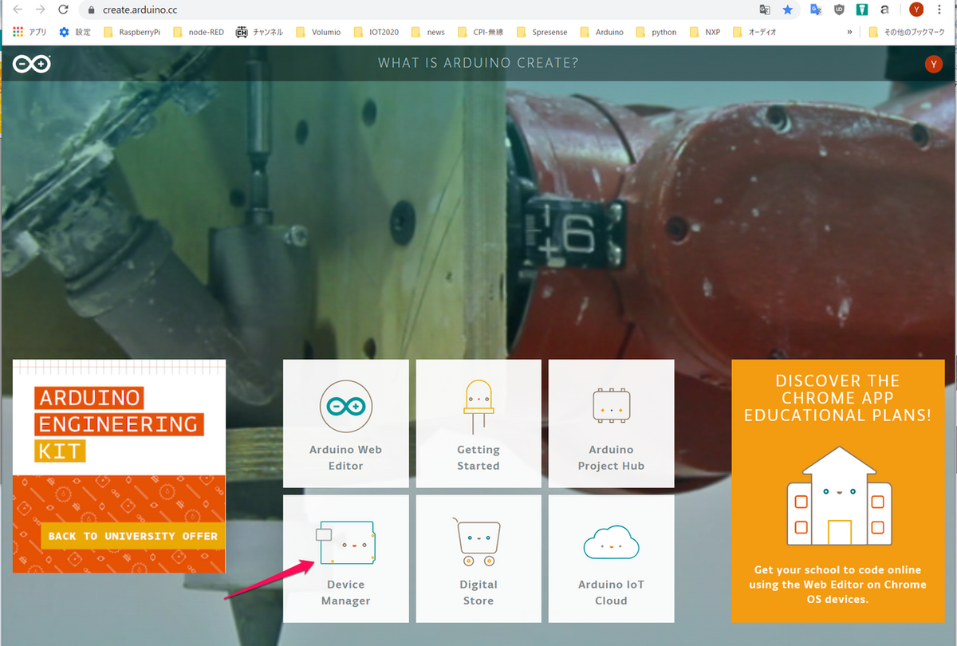Image resolution: width=957 pixels, height=646 pixels.
Task: Open the Arduino Engineering Kit banner
Action: click(x=119, y=467)
